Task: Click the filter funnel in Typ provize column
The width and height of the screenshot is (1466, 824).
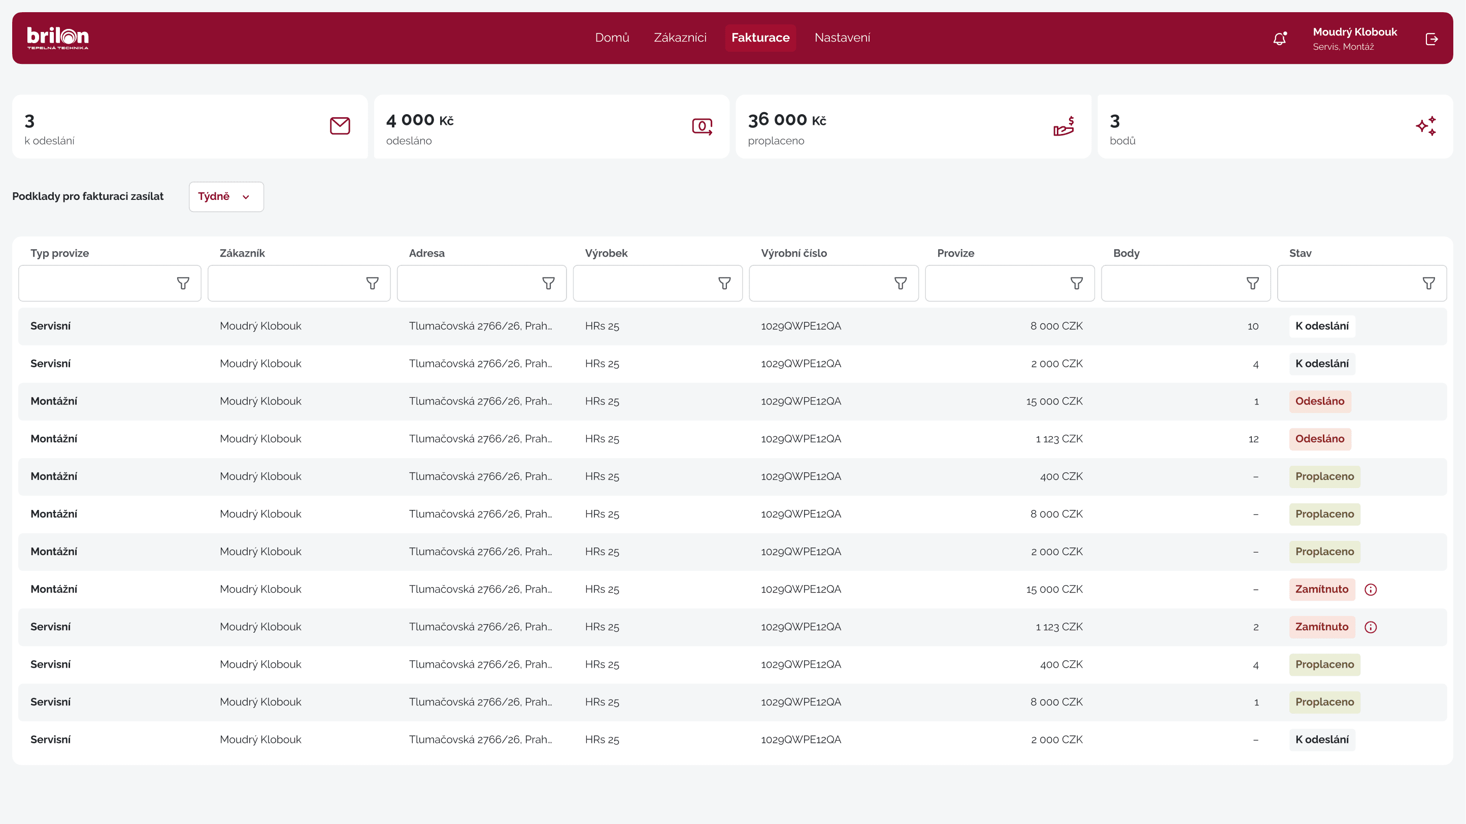Action: click(183, 283)
